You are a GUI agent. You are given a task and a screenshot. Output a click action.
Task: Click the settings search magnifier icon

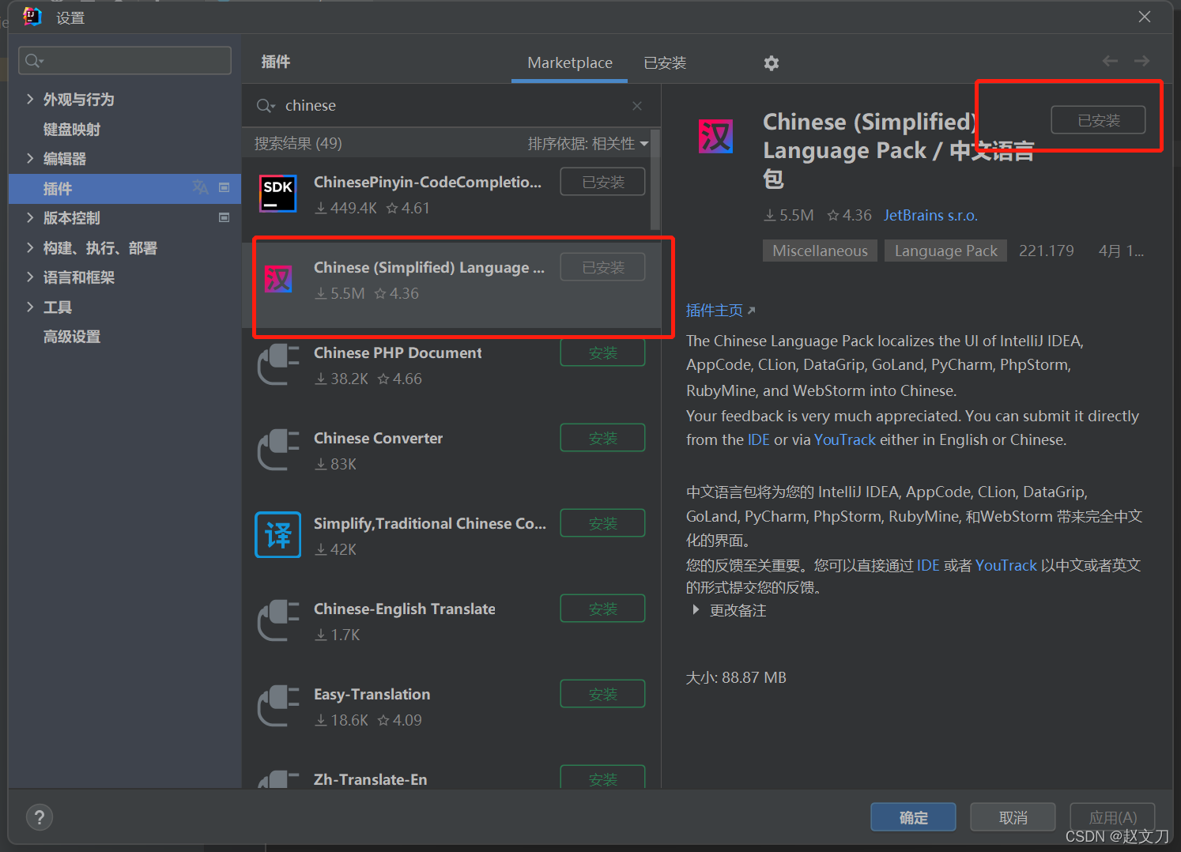click(x=34, y=61)
